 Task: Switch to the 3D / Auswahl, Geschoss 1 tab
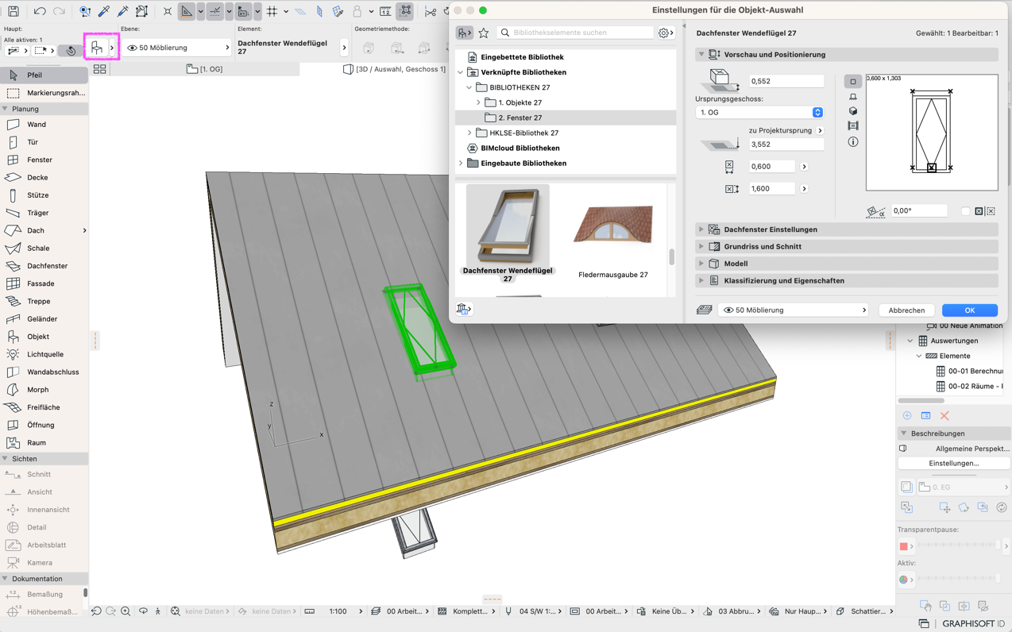point(395,69)
